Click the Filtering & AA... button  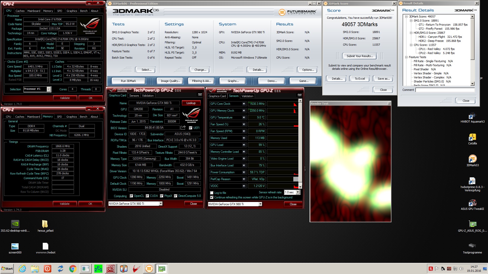point(201,81)
